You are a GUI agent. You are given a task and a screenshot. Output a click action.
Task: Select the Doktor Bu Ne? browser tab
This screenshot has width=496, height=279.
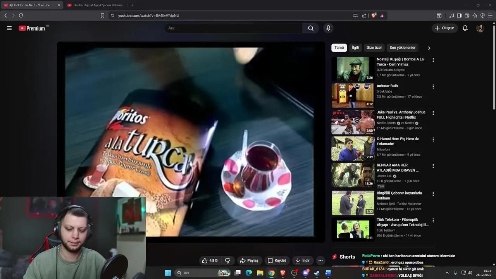click(x=32, y=5)
